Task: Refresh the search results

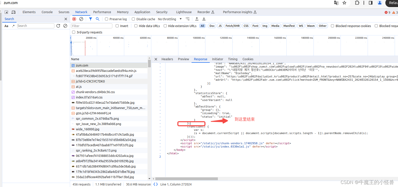Action: click(58, 26)
